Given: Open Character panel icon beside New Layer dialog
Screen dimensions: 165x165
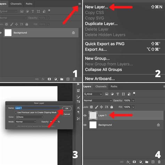Looking at the screenshot, I should point(78,108).
